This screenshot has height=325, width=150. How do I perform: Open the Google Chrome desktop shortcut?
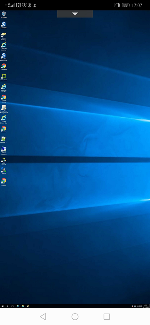(4, 99)
